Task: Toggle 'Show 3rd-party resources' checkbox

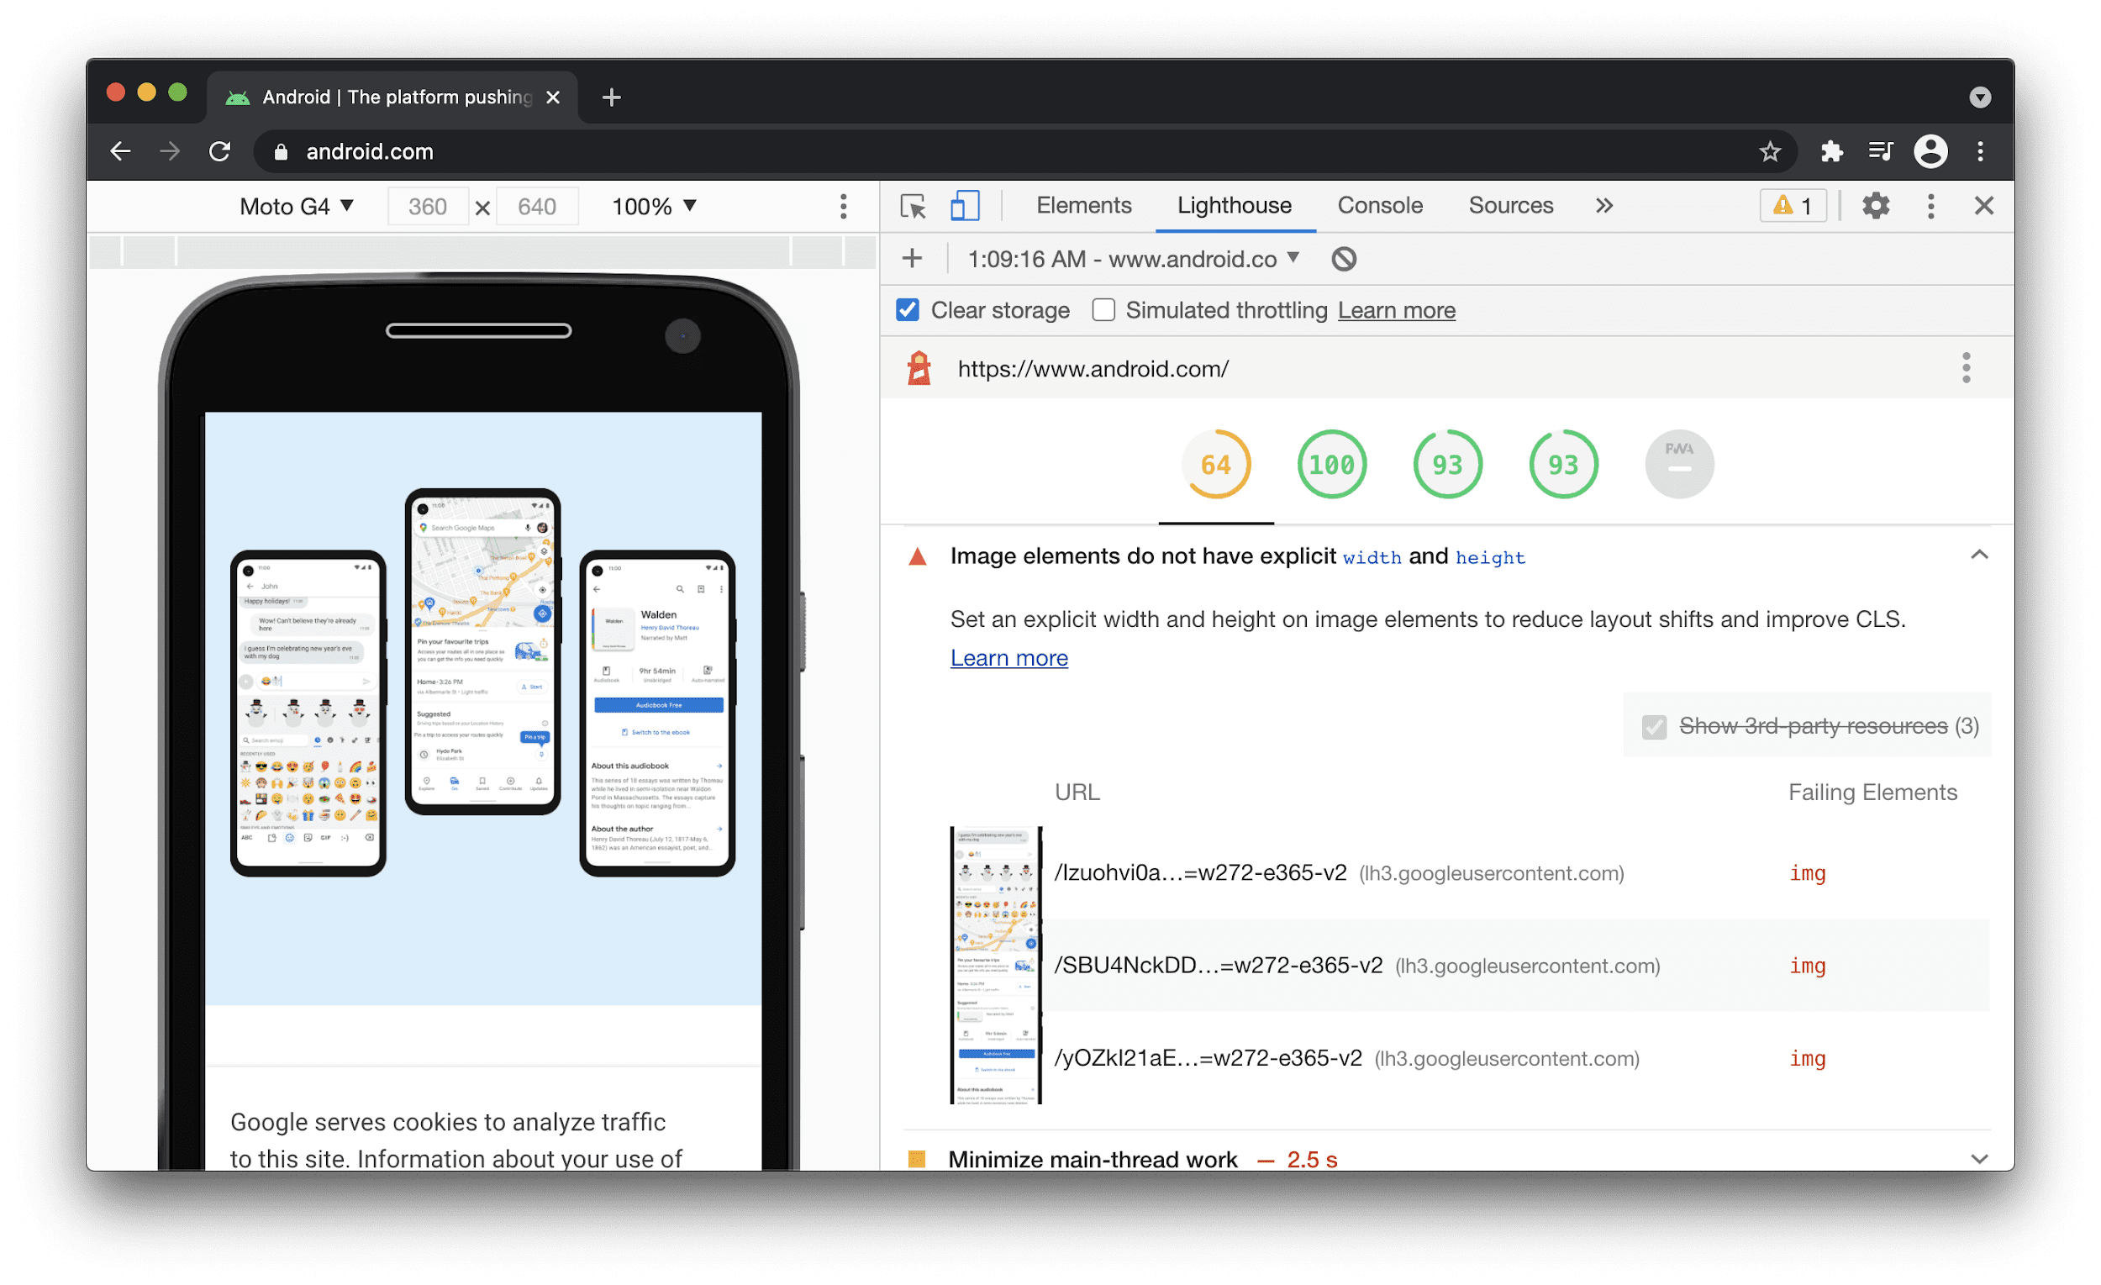Action: (1651, 727)
